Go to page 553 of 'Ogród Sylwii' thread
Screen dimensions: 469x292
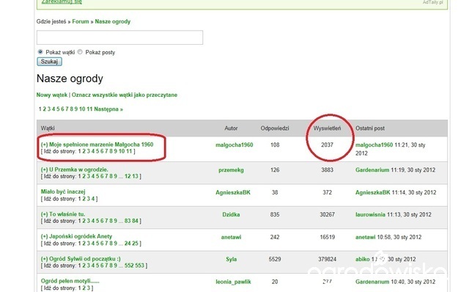tap(140, 266)
